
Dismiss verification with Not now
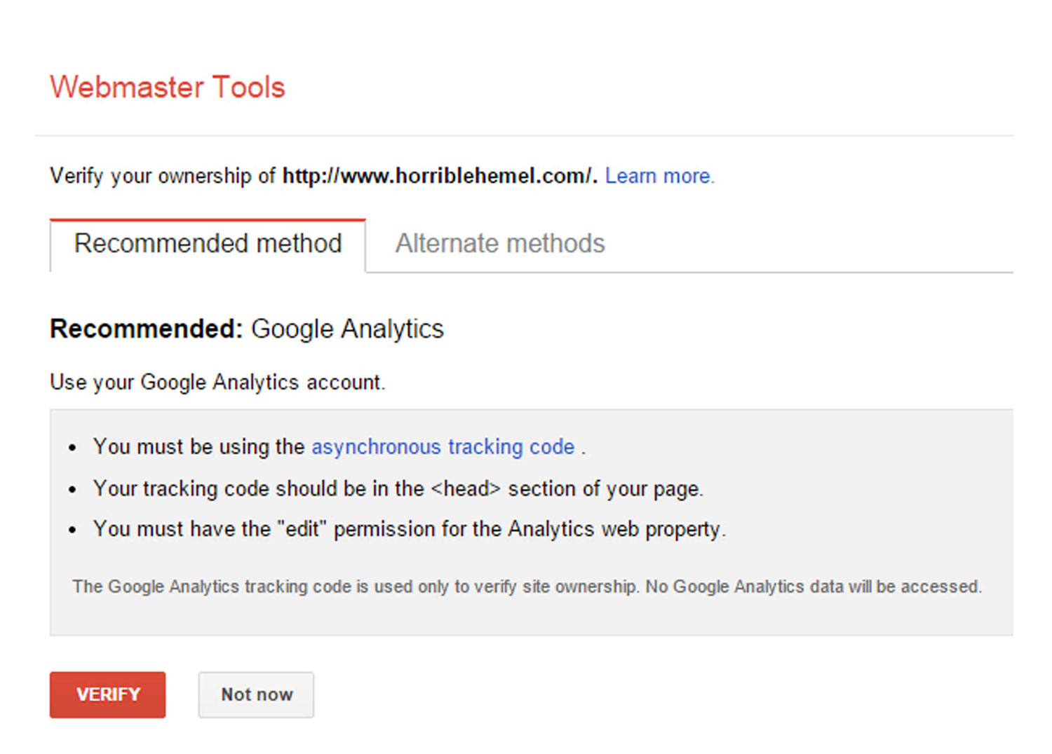(256, 694)
